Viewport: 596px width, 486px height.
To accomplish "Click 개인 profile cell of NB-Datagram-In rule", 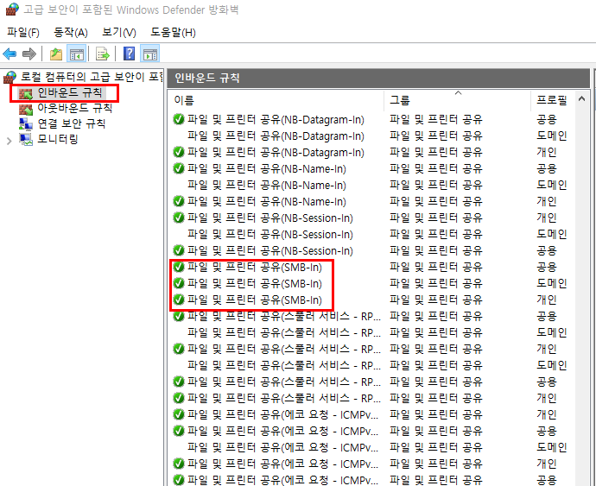I will 547,152.
